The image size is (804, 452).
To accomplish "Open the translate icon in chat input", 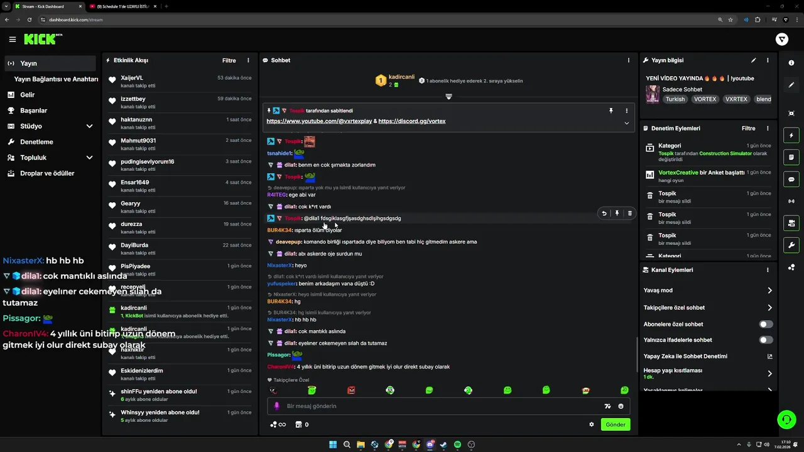I will point(607,406).
